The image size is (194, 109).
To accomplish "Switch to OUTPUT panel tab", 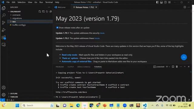I will [x=71, y=67].
